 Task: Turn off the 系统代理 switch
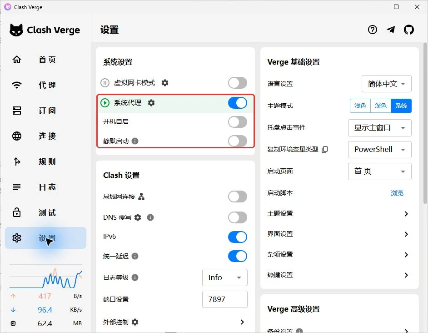(x=238, y=103)
